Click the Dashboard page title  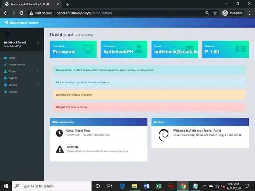tap(62, 35)
